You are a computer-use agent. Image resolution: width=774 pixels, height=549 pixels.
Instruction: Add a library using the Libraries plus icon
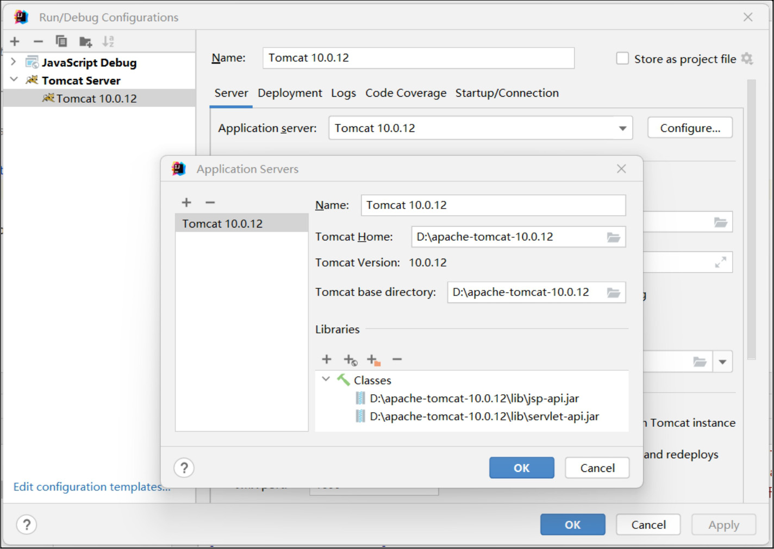click(x=327, y=359)
